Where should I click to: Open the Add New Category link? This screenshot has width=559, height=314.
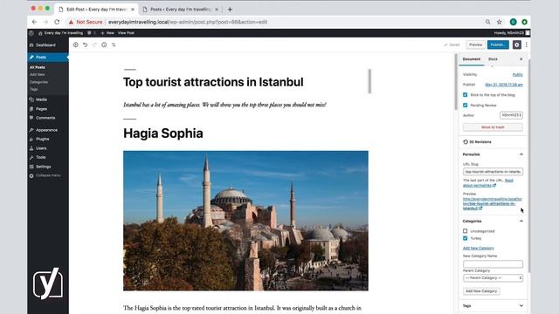click(478, 248)
